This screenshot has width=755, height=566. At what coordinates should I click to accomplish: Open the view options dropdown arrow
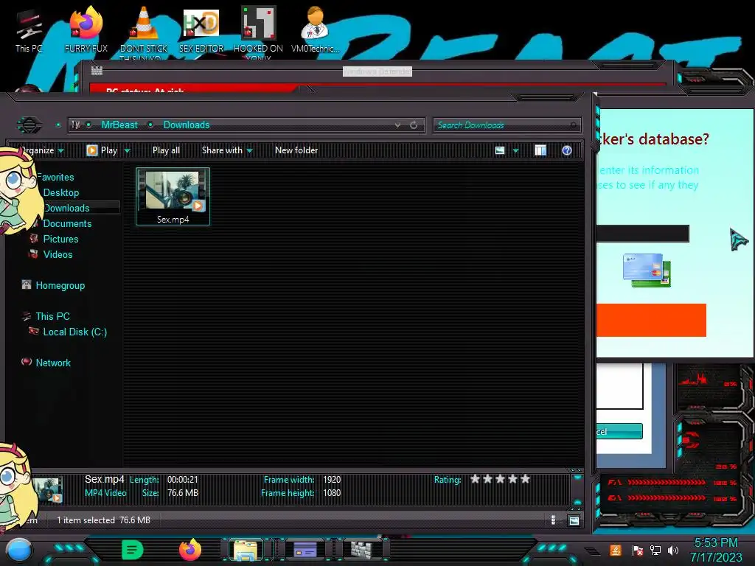pos(515,150)
